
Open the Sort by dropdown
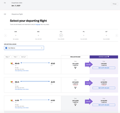(24, 57)
